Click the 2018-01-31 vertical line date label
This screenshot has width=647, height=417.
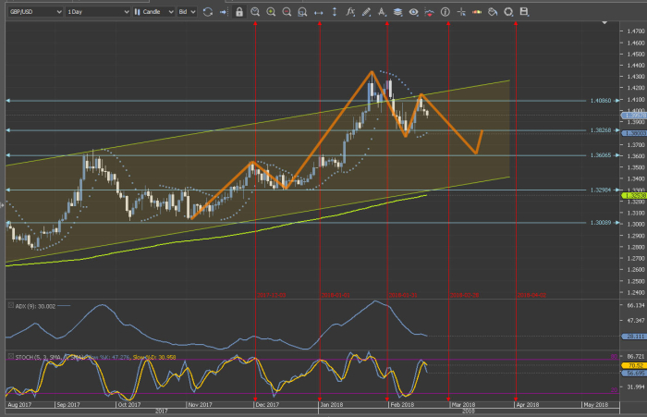point(403,295)
